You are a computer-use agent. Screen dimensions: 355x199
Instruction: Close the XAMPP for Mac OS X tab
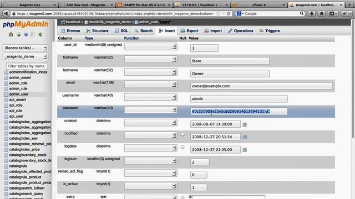169,5
